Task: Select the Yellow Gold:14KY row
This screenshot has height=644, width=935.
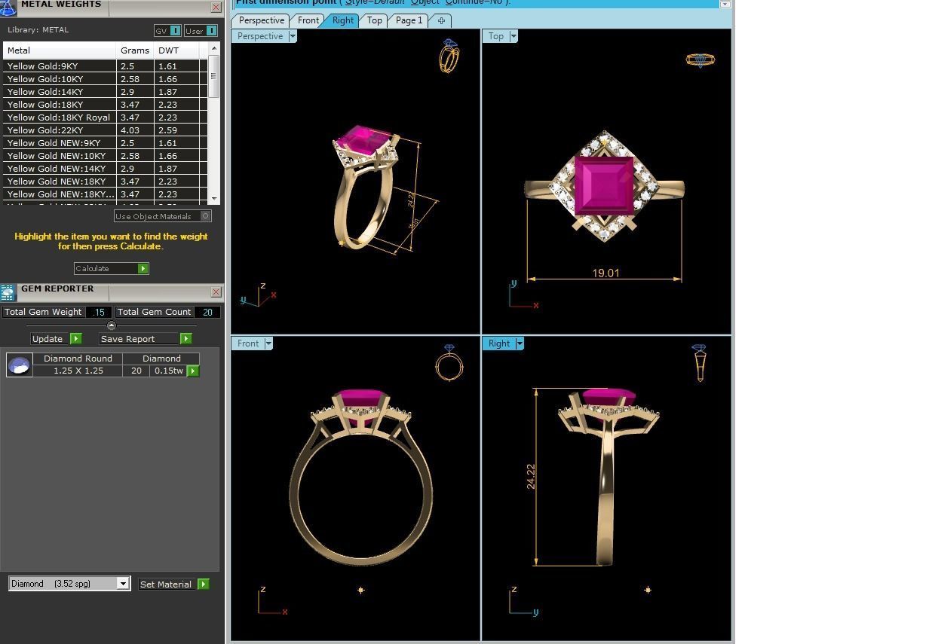Action: click(105, 92)
